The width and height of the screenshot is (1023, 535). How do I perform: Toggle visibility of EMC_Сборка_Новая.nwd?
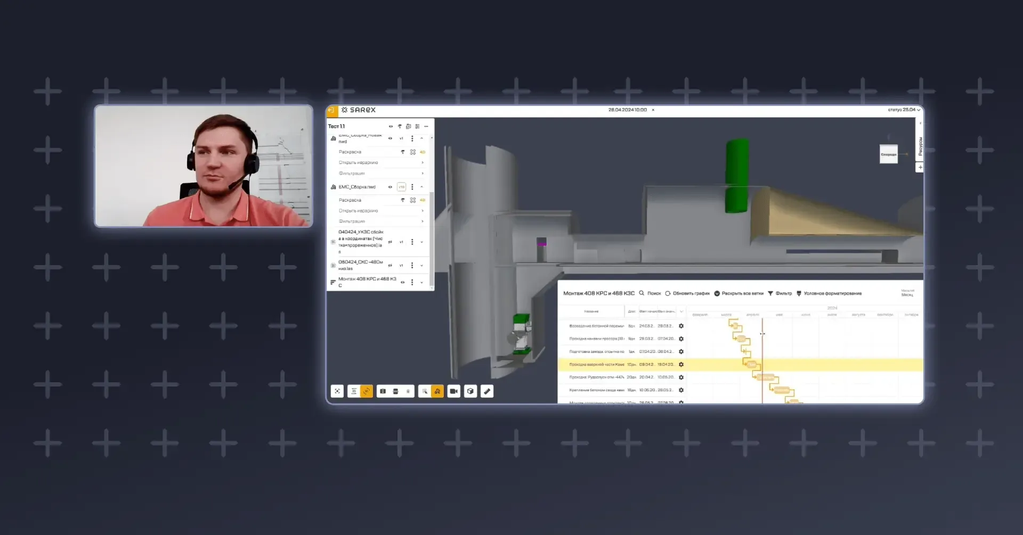point(390,138)
